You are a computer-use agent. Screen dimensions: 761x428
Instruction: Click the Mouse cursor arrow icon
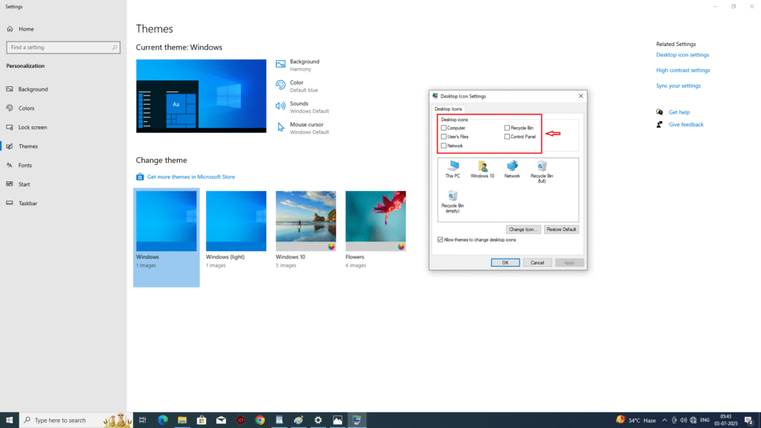coord(280,127)
